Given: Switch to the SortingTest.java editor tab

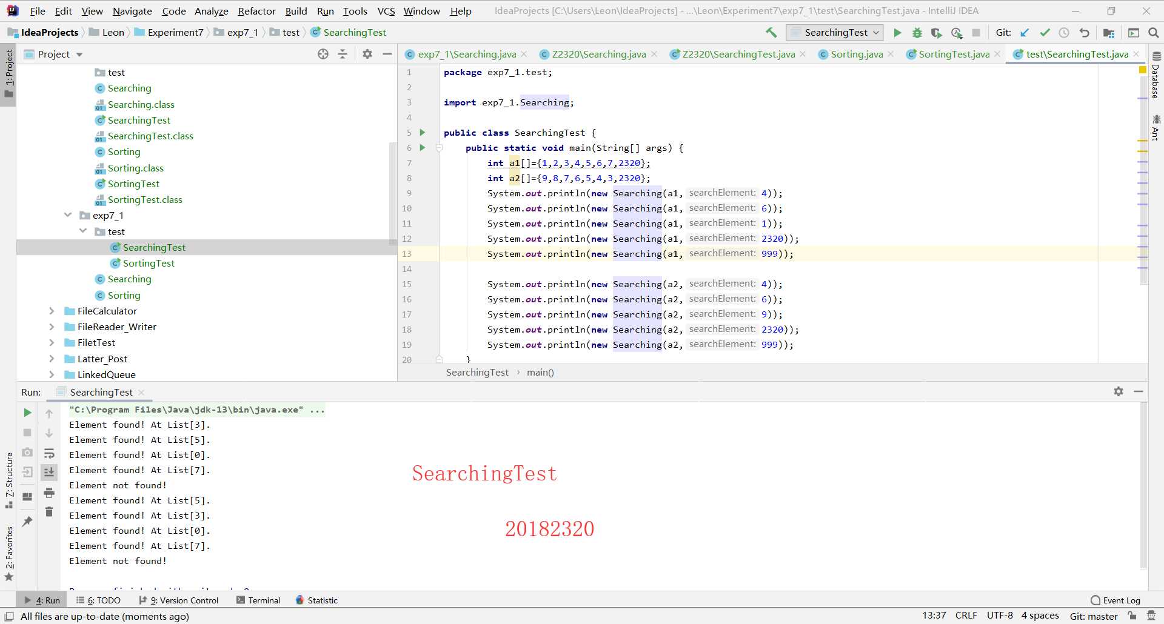Looking at the screenshot, I should tap(953, 54).
